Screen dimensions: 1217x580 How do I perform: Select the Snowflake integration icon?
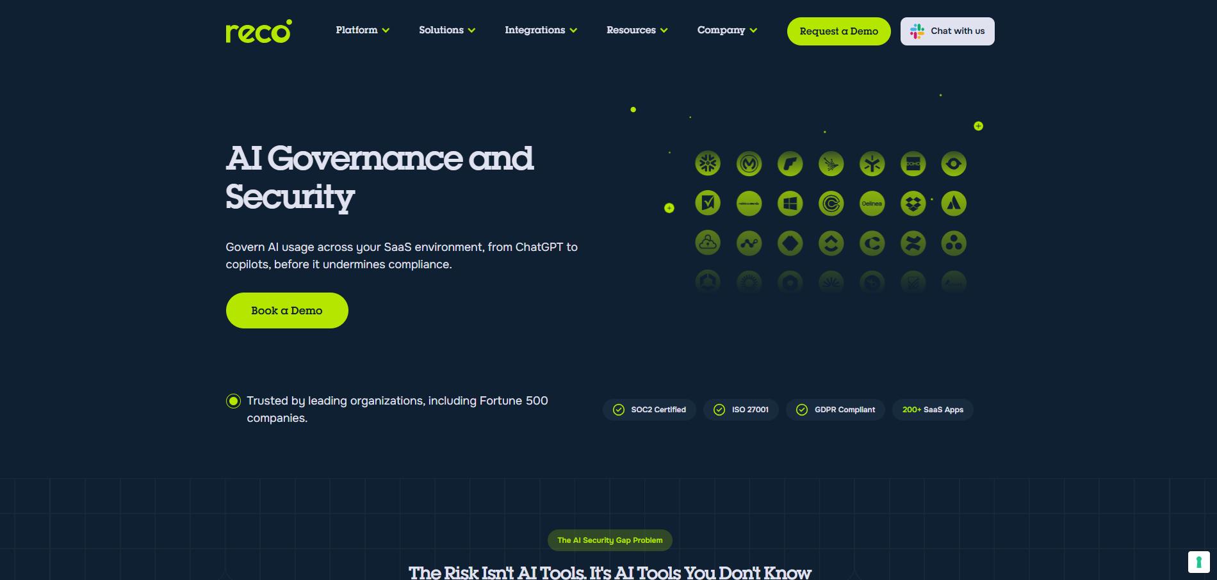click(708, 163)
